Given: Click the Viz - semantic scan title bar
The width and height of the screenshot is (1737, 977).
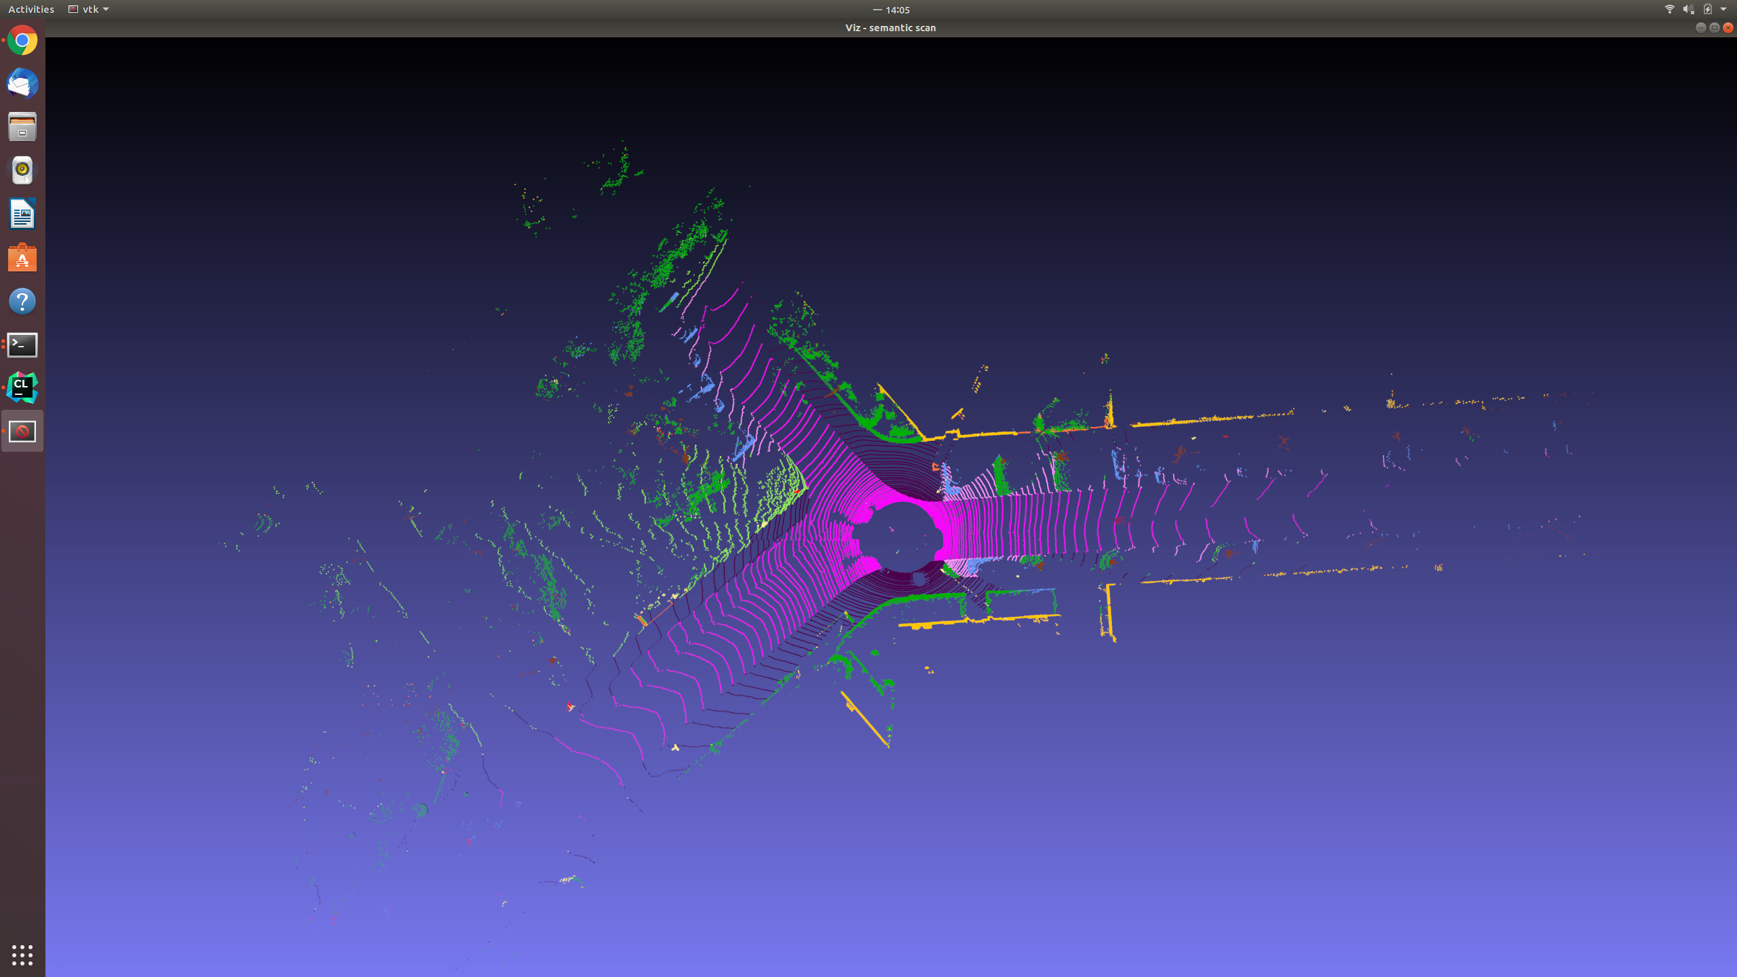Looking at the screenshot, I should [891, 28].
